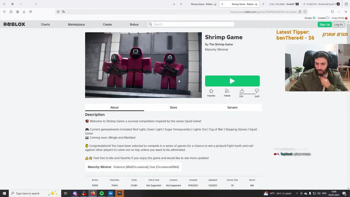Viewport: 350px width, 197px height.
Task: Click the thumbs down dislike icon
Action: (257, 91)
